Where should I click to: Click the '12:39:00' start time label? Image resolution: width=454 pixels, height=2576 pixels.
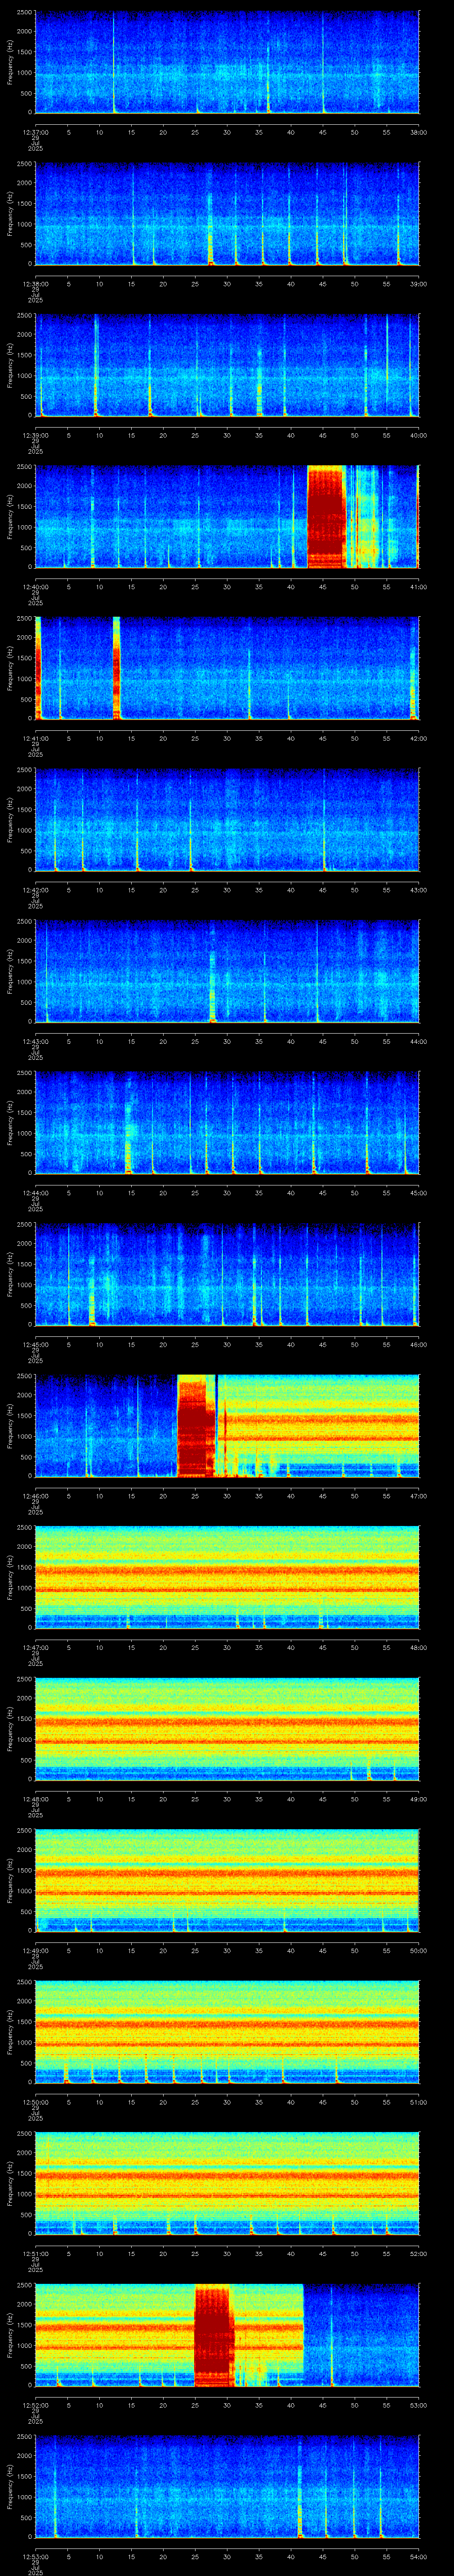pyautogui.click(x=35, y=434)
